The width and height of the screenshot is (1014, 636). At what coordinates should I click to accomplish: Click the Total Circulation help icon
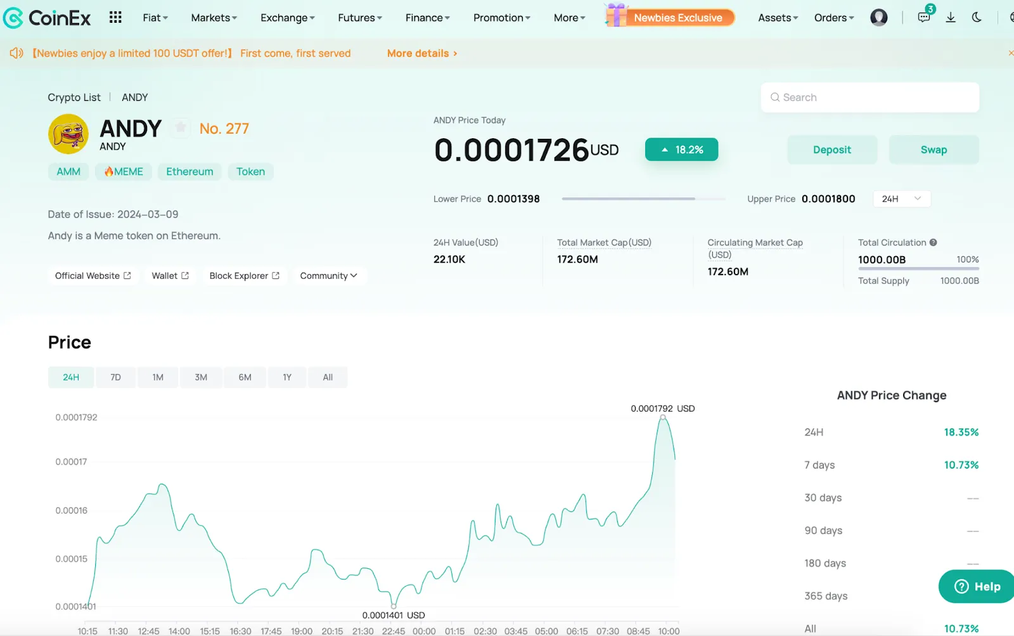point(933,242)
